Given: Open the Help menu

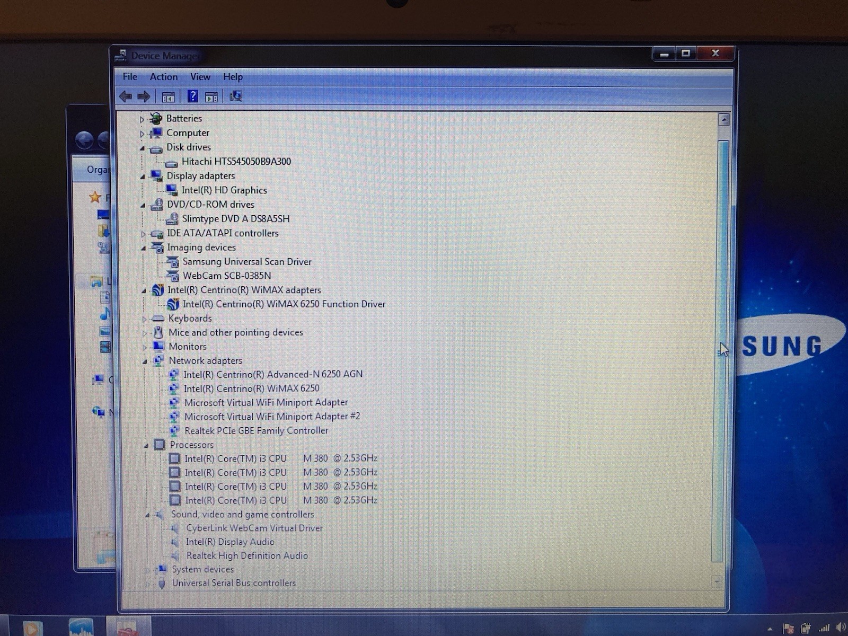Looking at the screenshot, I should 233,77.
